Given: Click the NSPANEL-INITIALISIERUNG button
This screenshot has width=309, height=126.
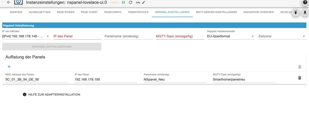Looking at the screenshot, I should click(52, 47).
